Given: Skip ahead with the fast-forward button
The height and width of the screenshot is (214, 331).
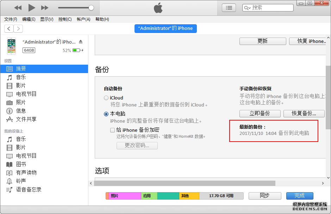Looking at the screenshot, I should [44, 8].
